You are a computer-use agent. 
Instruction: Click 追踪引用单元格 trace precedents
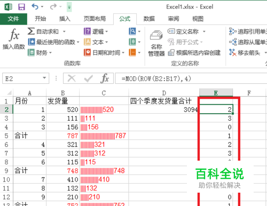pos(248,31)
